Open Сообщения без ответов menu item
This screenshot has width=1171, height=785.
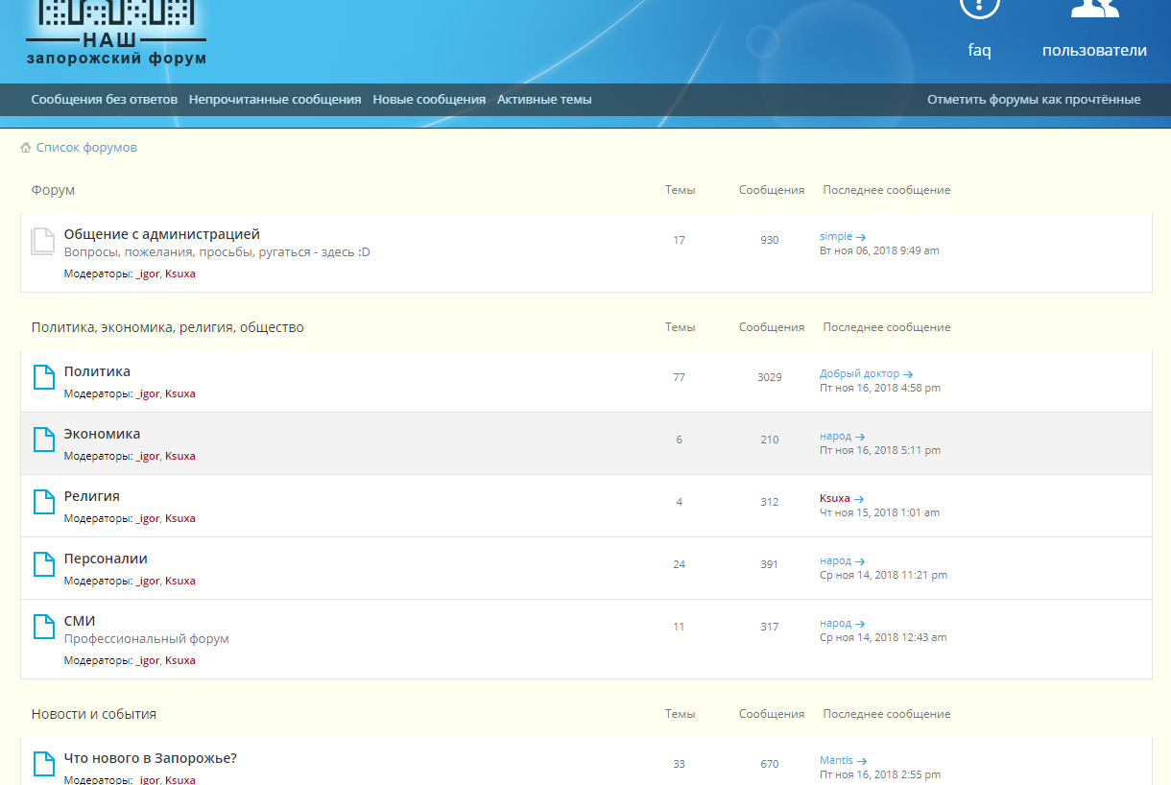(x=104, y=100)
